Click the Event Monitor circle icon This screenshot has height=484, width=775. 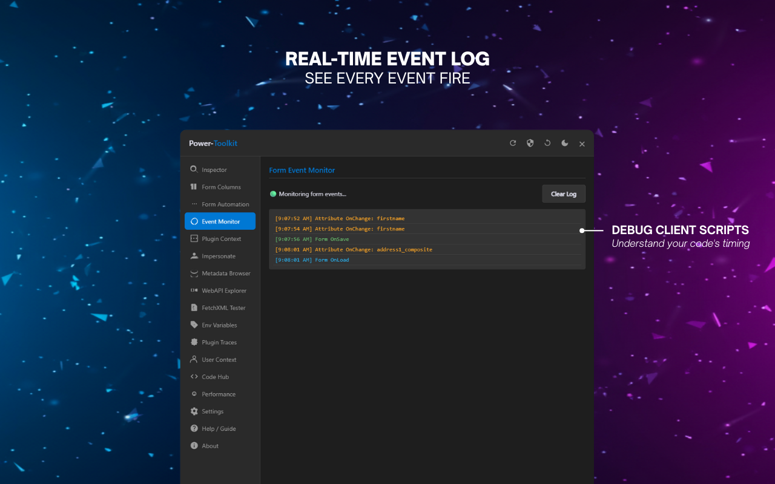tap(194, 221)
